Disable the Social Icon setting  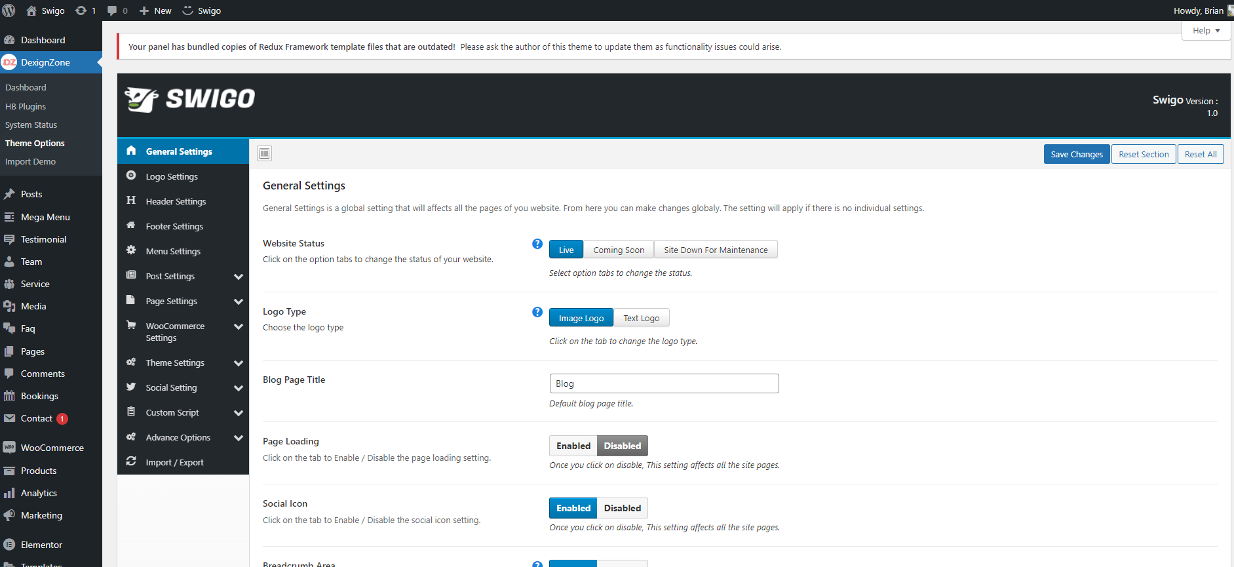[x=622, y=508]
